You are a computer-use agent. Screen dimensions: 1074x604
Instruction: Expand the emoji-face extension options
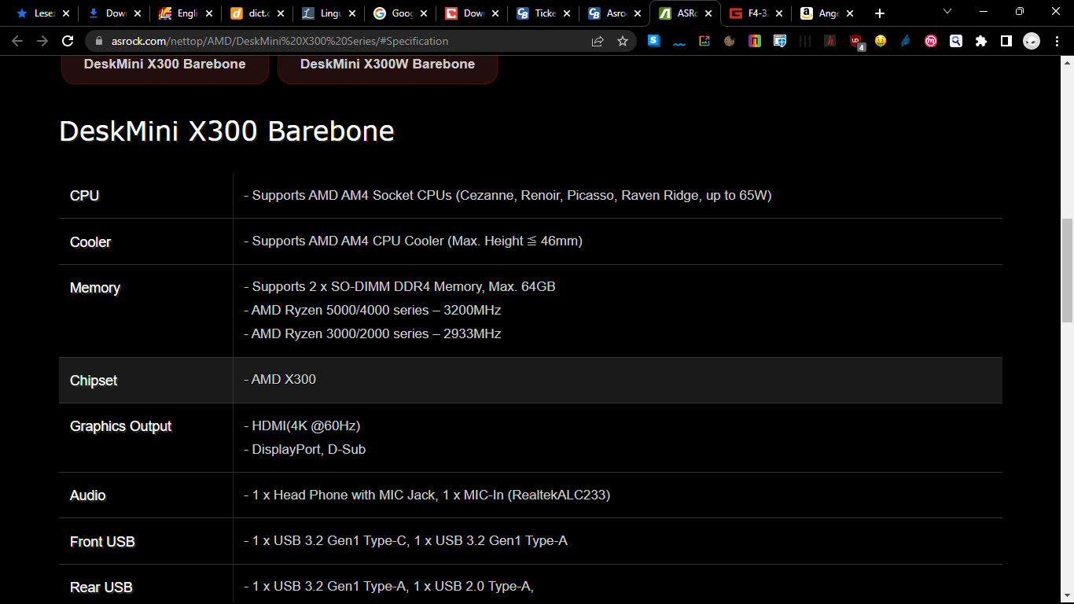click(879, 41)
